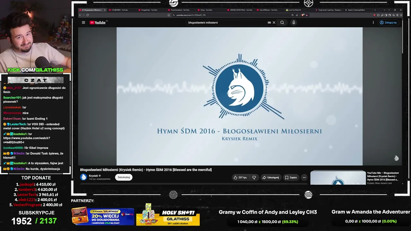Viewport: 411px width, 231px height.
Task: Open the on-screen keyboard in search box
Action: 269,22
